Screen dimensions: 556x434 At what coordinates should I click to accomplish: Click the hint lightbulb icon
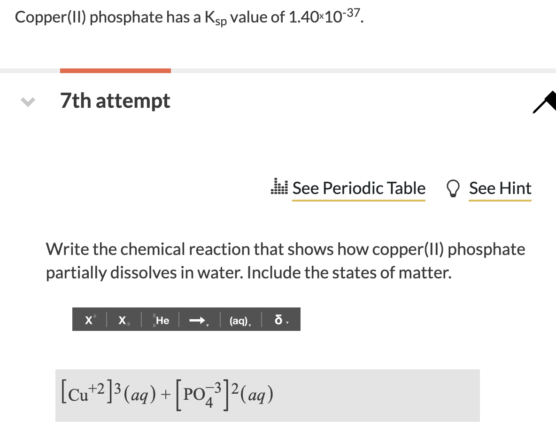[453, 188]
